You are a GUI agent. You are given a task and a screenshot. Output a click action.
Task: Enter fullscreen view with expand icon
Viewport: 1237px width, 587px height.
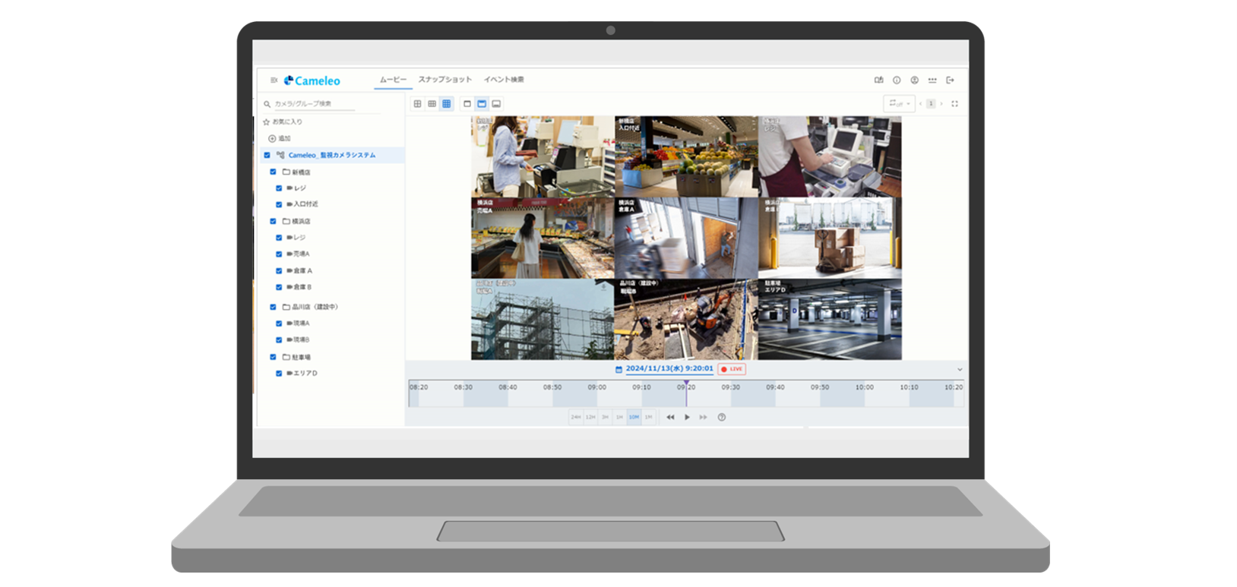point(955,104)
